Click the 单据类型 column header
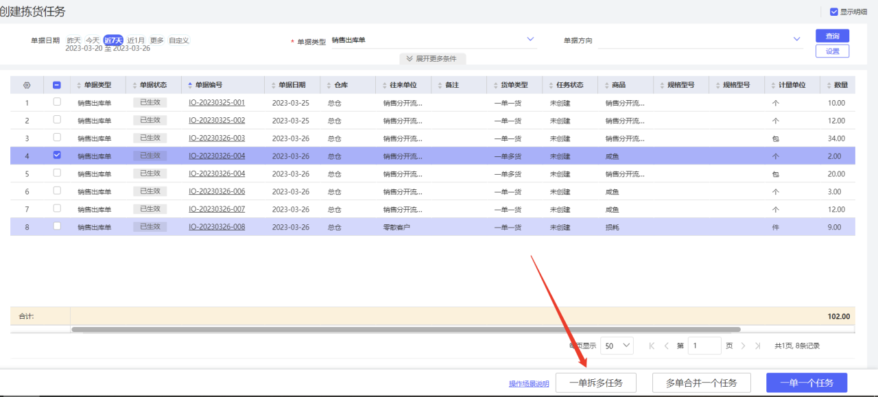Screen dimensions: 878x397 pos(97,85)
